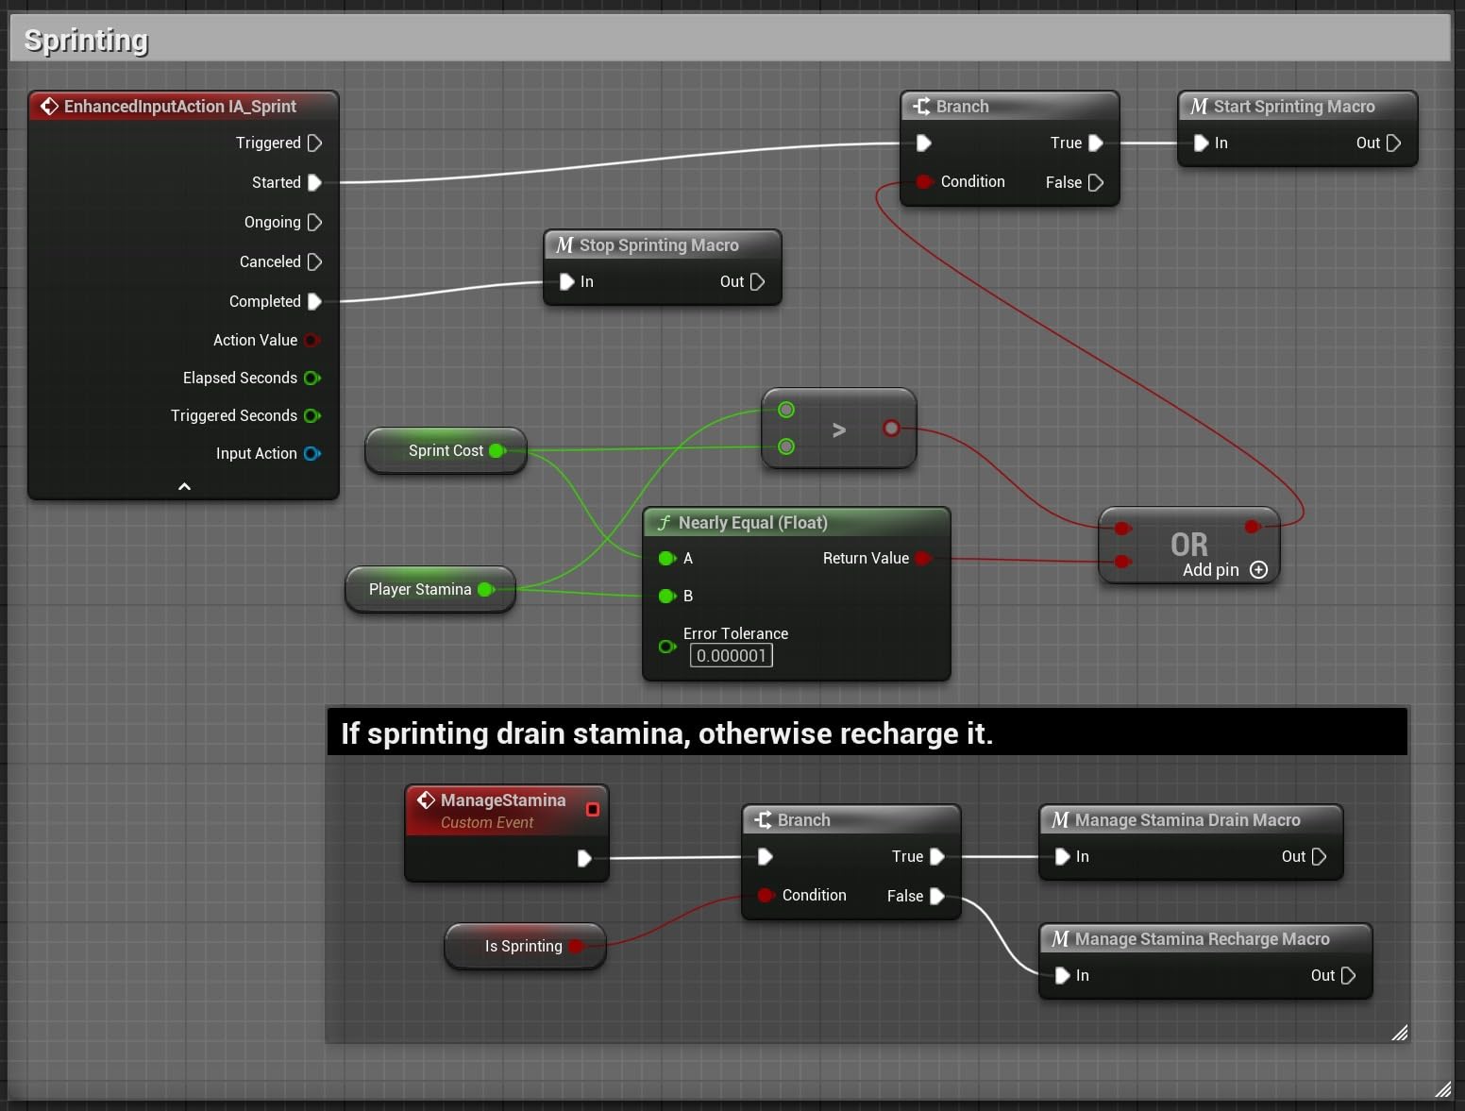This screenshot has height=1111, width=1465.
Task: Click the Started execution pin
Action: (x=315, y=182)
